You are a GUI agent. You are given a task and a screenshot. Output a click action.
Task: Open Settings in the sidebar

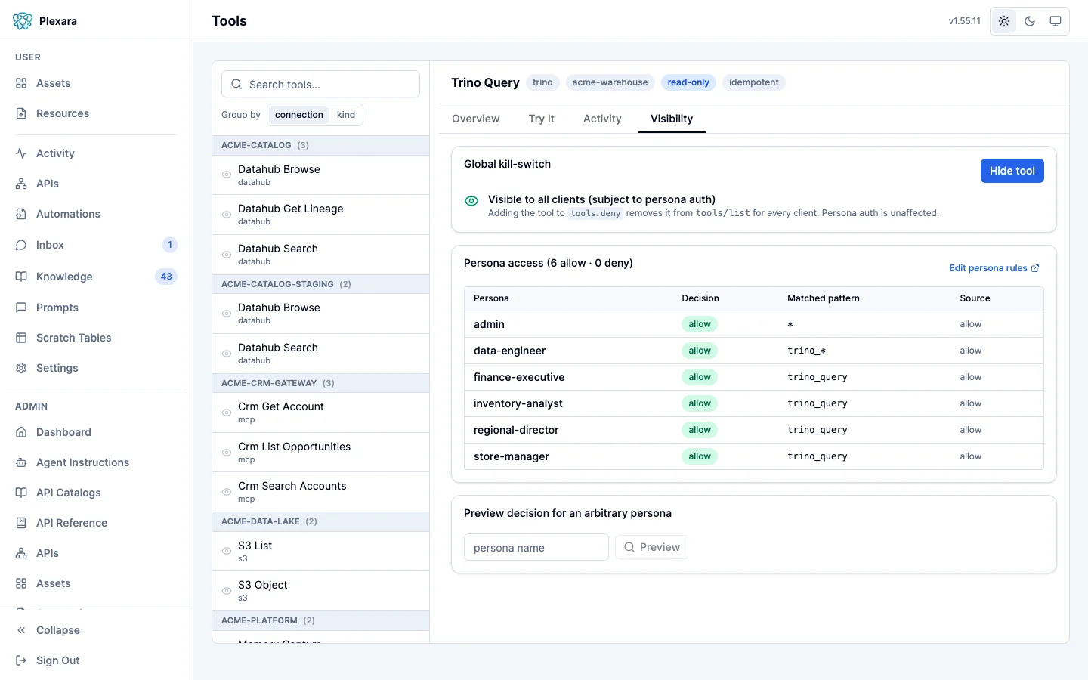pos(96,368)
